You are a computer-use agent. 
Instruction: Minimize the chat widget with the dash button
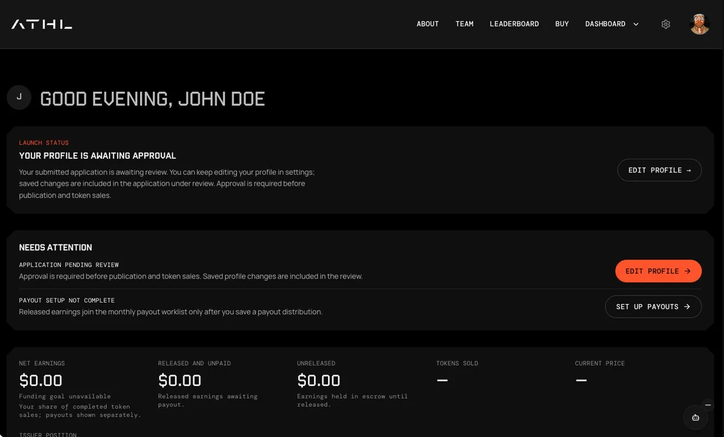(x=708, y=405)
